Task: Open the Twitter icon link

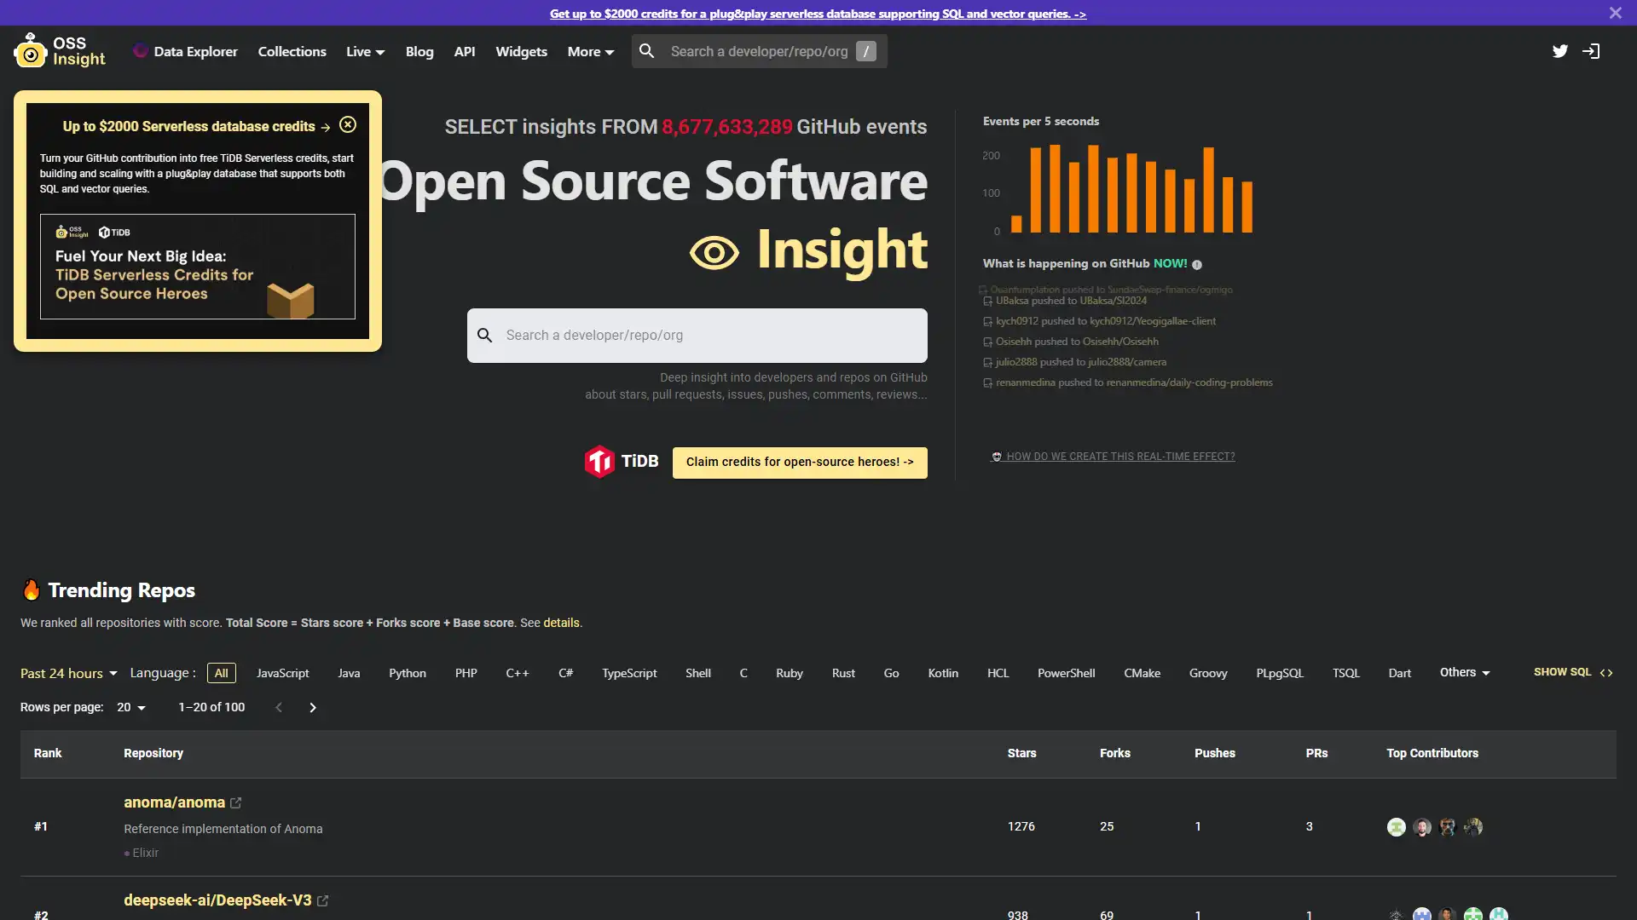Action: (1560, 51)
